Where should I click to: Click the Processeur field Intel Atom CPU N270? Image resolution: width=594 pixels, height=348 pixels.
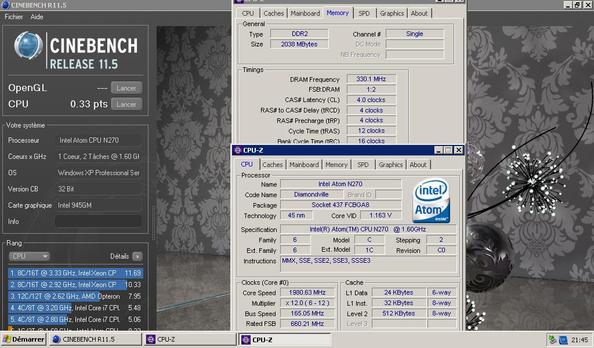[x=99, y=140]
